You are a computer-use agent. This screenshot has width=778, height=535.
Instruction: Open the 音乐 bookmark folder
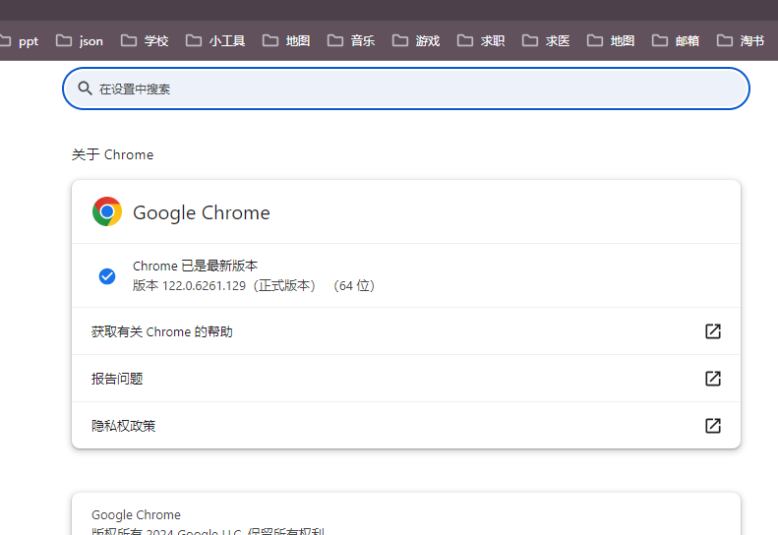click(x=351, y=40)
